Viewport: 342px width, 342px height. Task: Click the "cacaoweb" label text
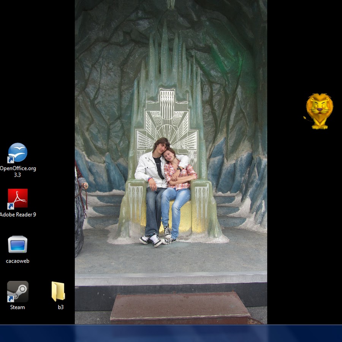click(17, 261)
